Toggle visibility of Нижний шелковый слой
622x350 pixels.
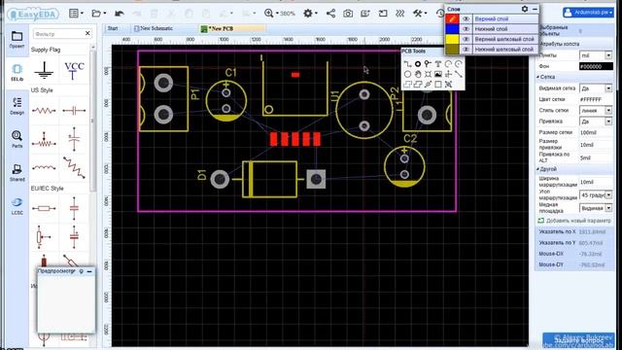click(466, 50)
